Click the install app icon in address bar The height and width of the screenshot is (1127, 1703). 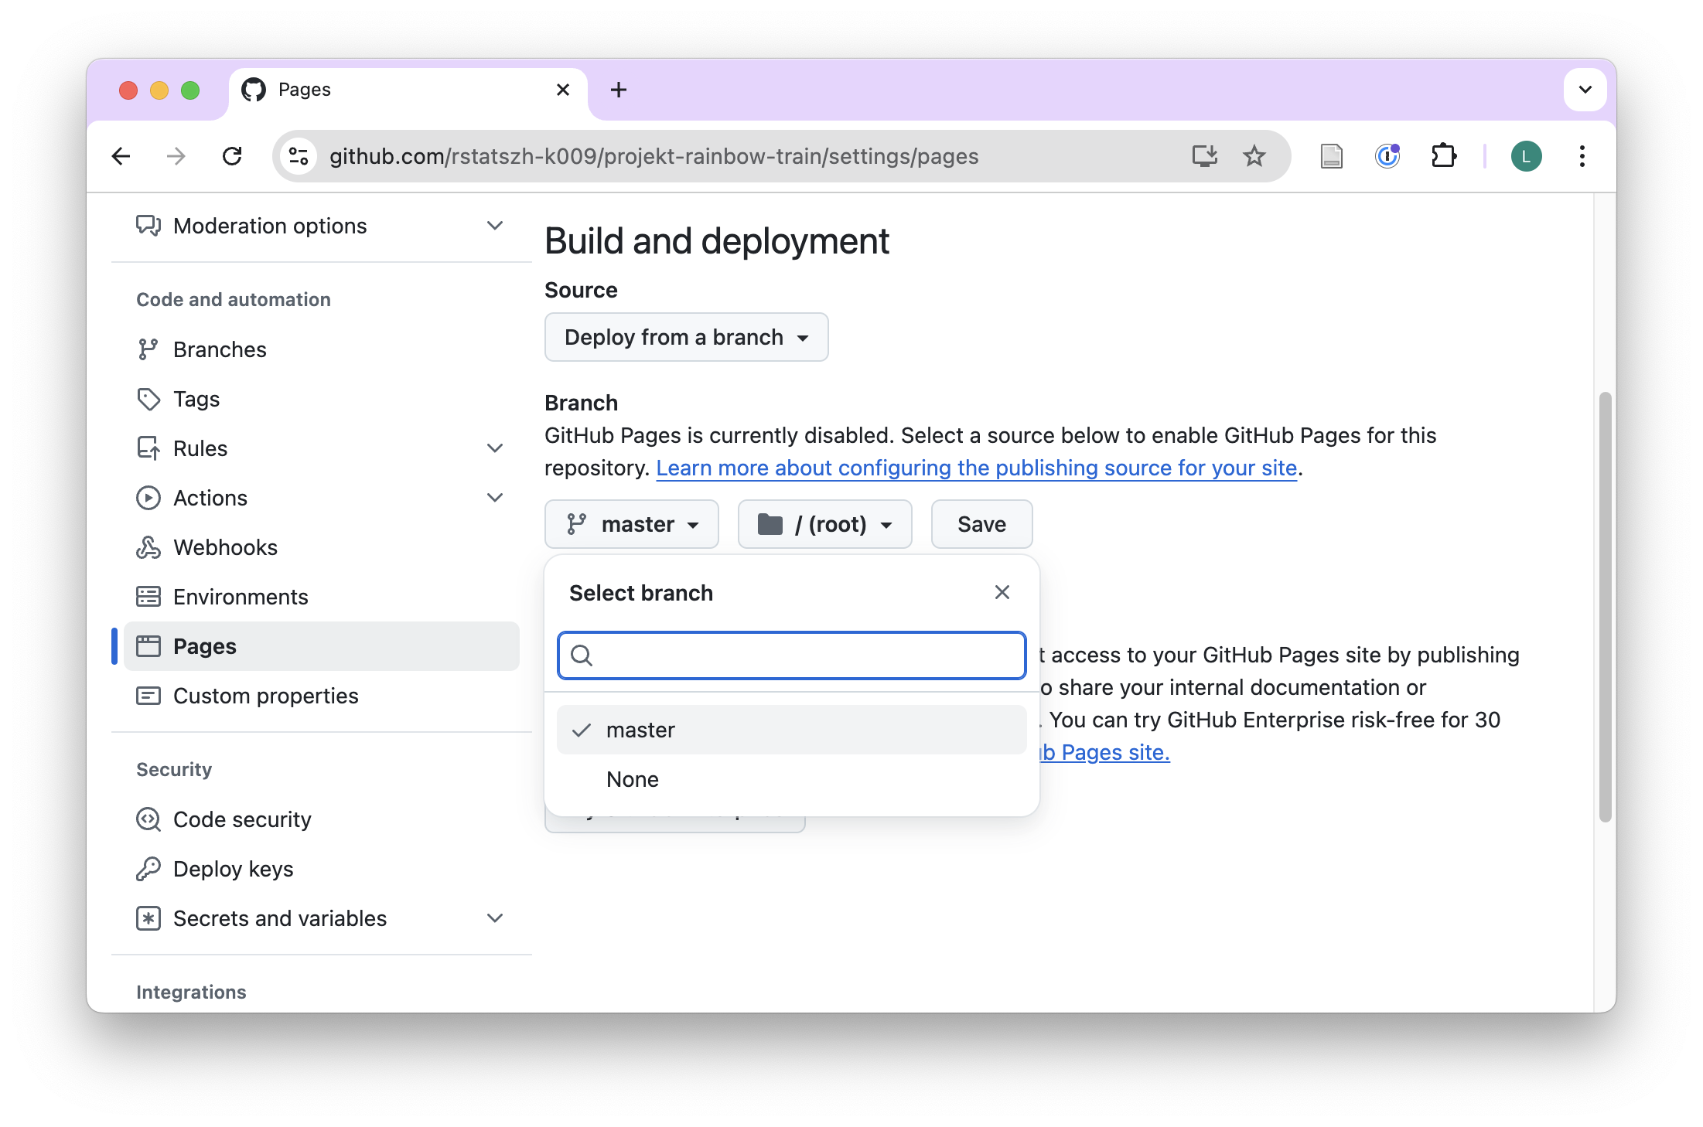point(1204,156)
